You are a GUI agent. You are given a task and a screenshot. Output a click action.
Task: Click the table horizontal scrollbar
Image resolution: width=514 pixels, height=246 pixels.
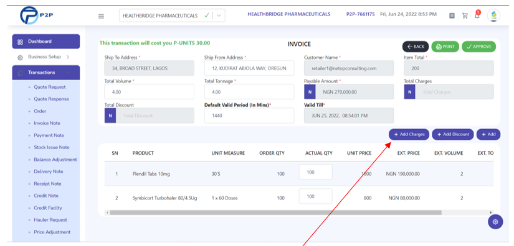pyautogui.click(x=299, y=212)
